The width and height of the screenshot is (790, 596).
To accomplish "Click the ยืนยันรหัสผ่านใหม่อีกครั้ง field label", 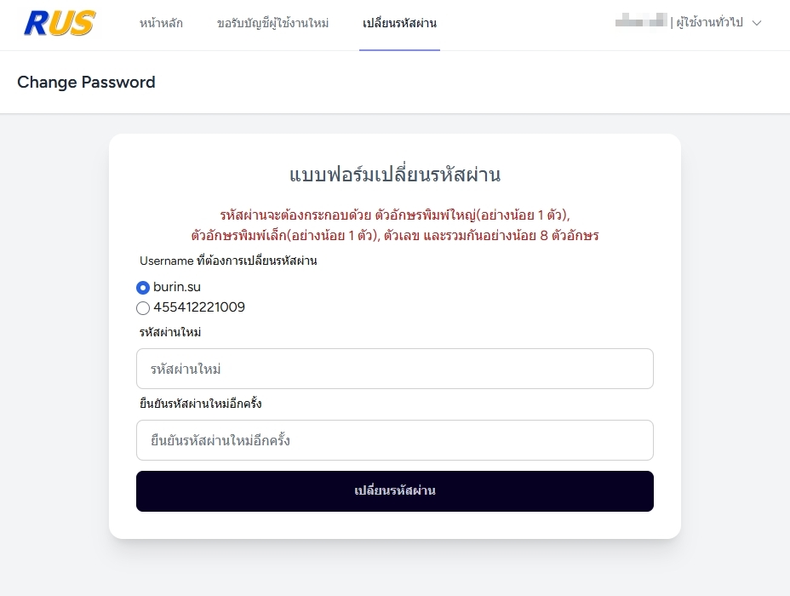I will [201, 403].
